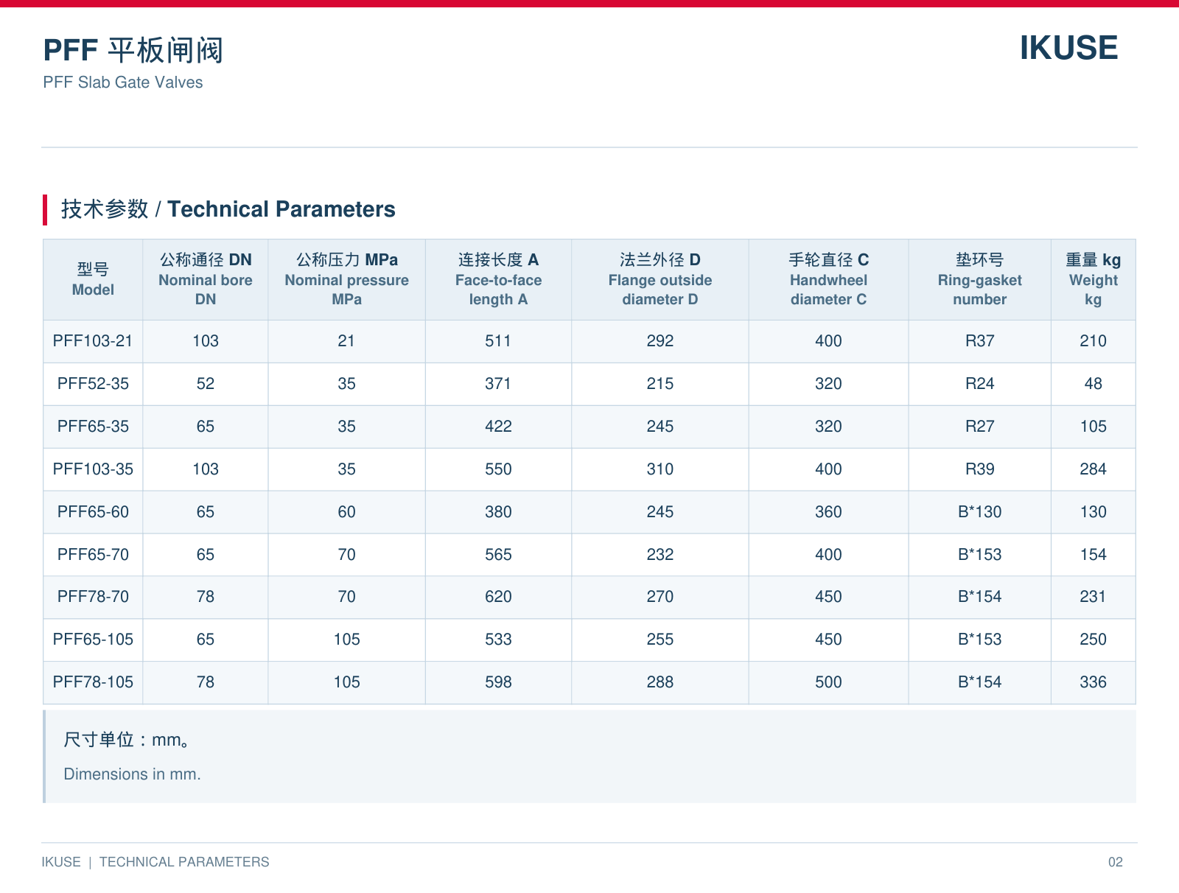Click the PFF52-35 model row label
Screen dimensions: 1179x893
[x=93, y=384]
